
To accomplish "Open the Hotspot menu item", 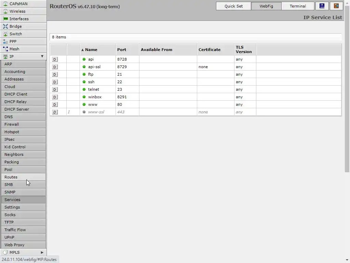I will (23, 132).
